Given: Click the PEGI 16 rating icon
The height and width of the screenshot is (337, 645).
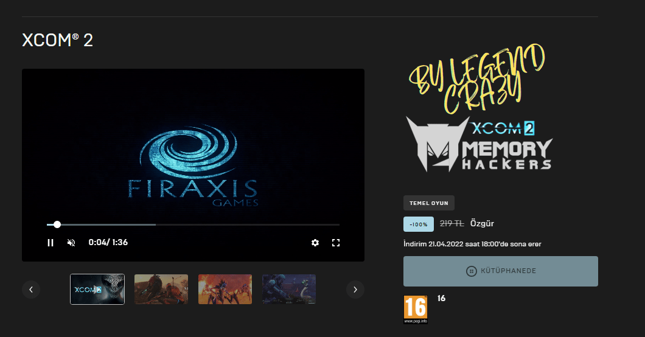Looking at the screenshot, I should coord(416,310).
